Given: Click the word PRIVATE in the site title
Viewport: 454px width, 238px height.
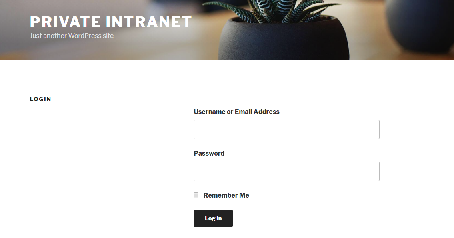Looking at the screenshot, I should pyautogui.click(x=65, y=22).
